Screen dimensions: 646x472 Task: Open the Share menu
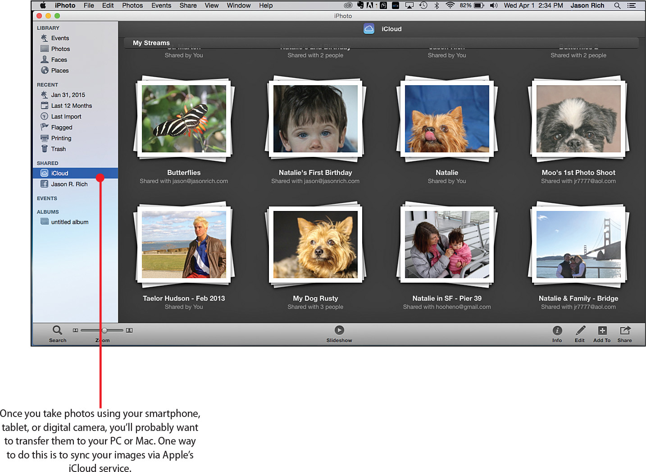point(188,5)
